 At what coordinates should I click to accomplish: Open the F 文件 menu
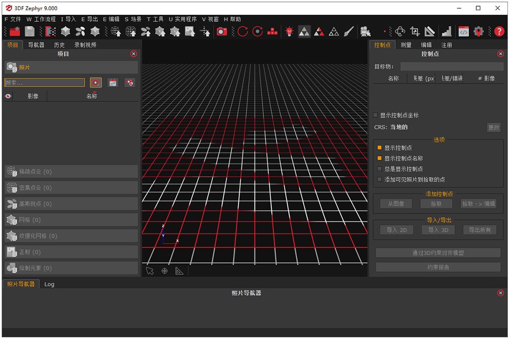(x=13, y=19)
